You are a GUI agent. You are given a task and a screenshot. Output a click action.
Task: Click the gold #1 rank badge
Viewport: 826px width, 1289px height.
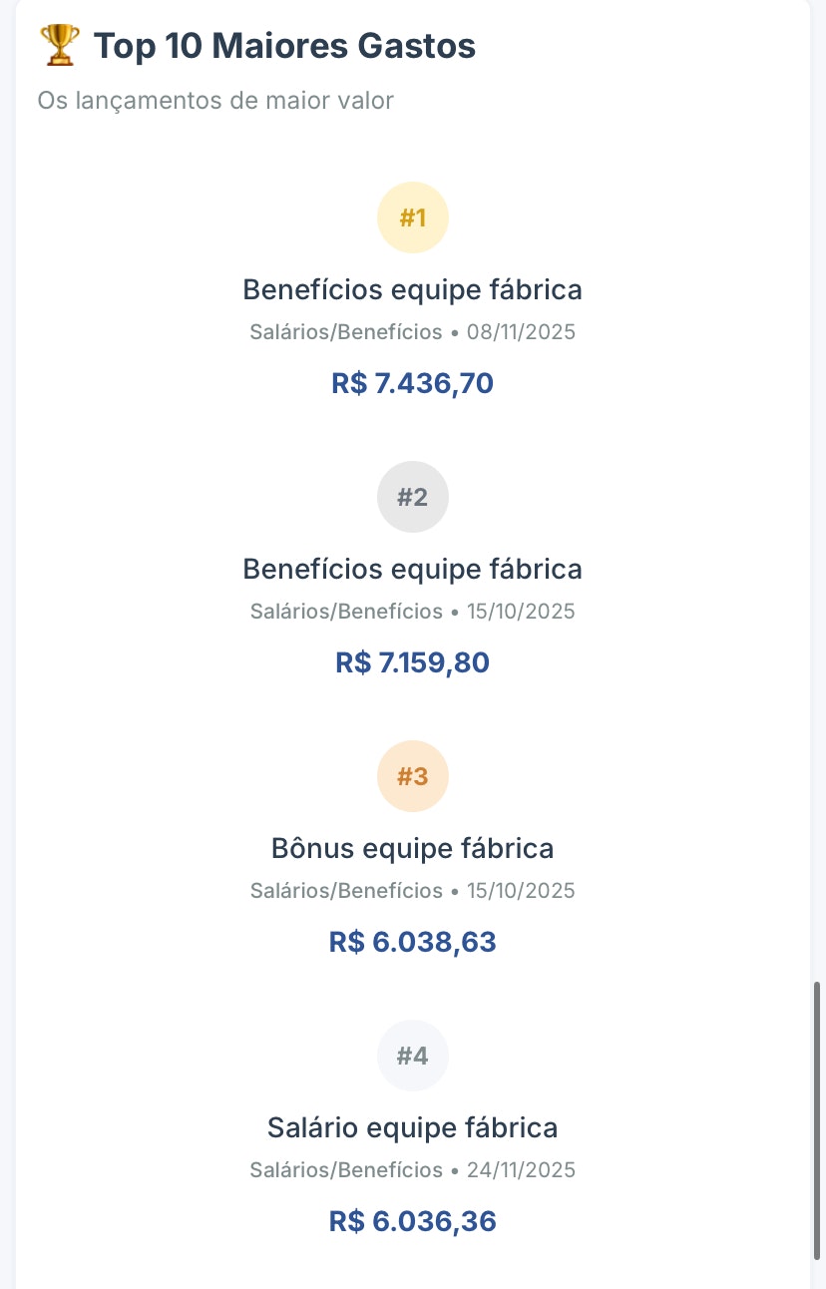pos(413,217)
